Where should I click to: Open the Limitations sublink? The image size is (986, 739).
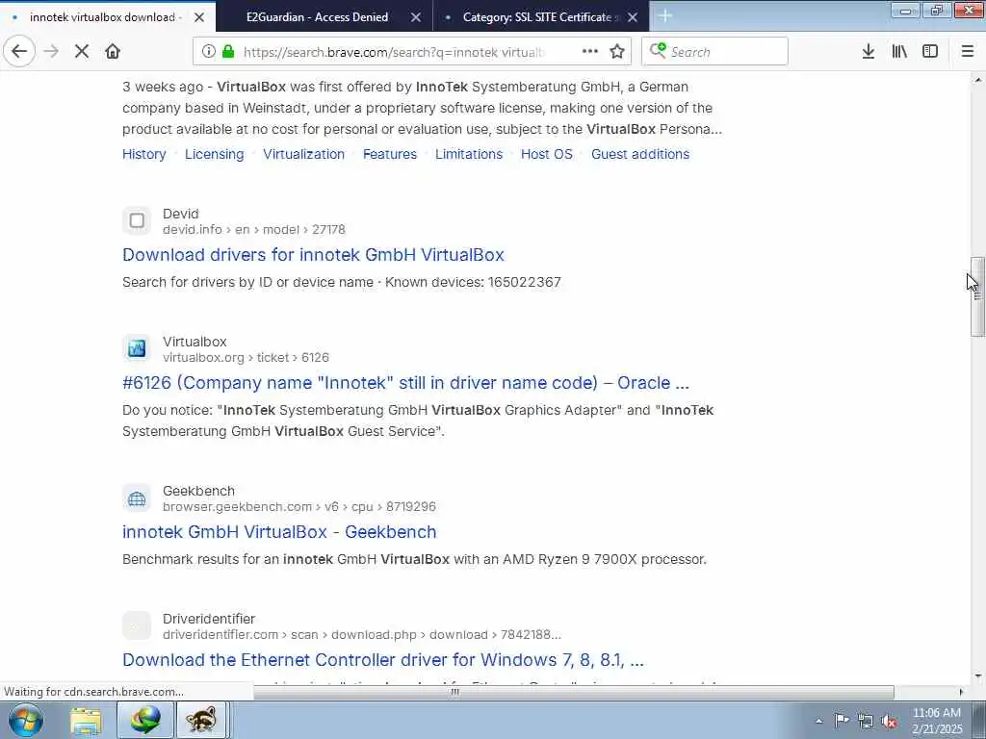[x=469, y=154]
